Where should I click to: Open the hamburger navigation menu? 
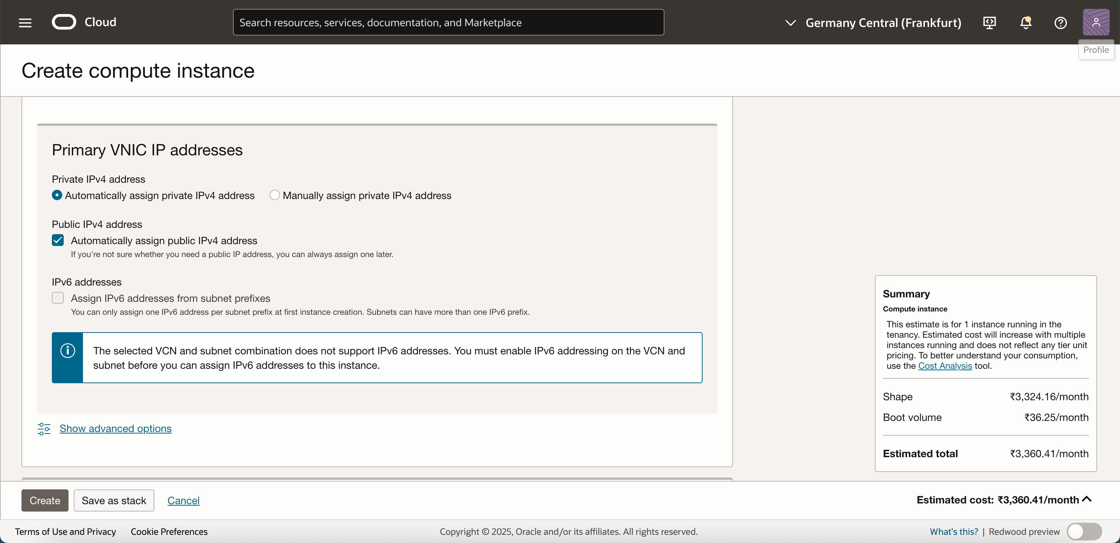tap(25, 23)
